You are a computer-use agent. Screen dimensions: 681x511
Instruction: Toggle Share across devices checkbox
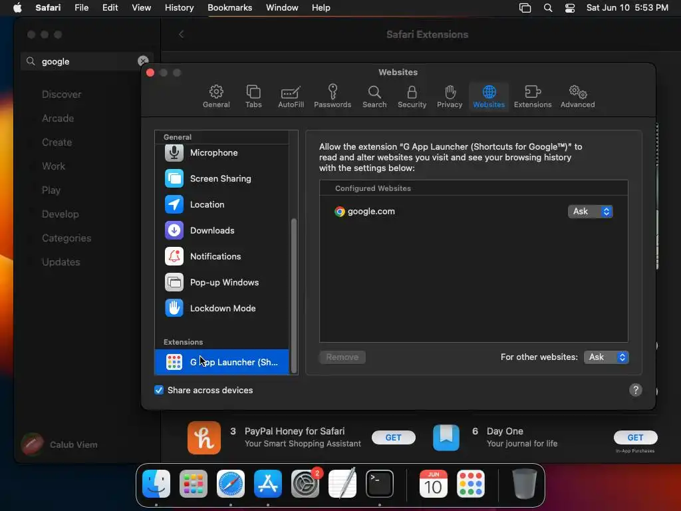coord(159,390)
